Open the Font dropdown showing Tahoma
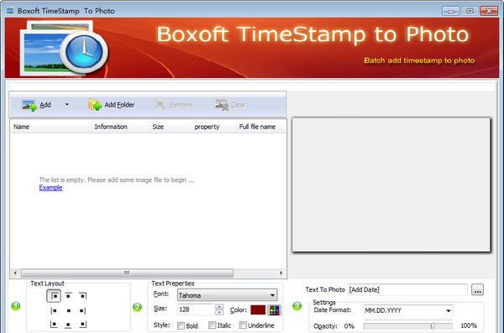The width and height of the screenshot is (504, 333). point(228,295)
